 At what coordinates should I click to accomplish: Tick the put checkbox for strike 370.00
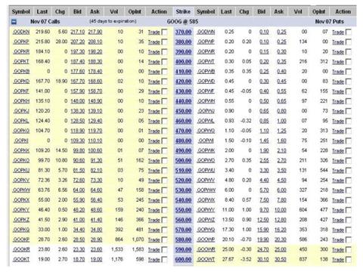point(349,32)
